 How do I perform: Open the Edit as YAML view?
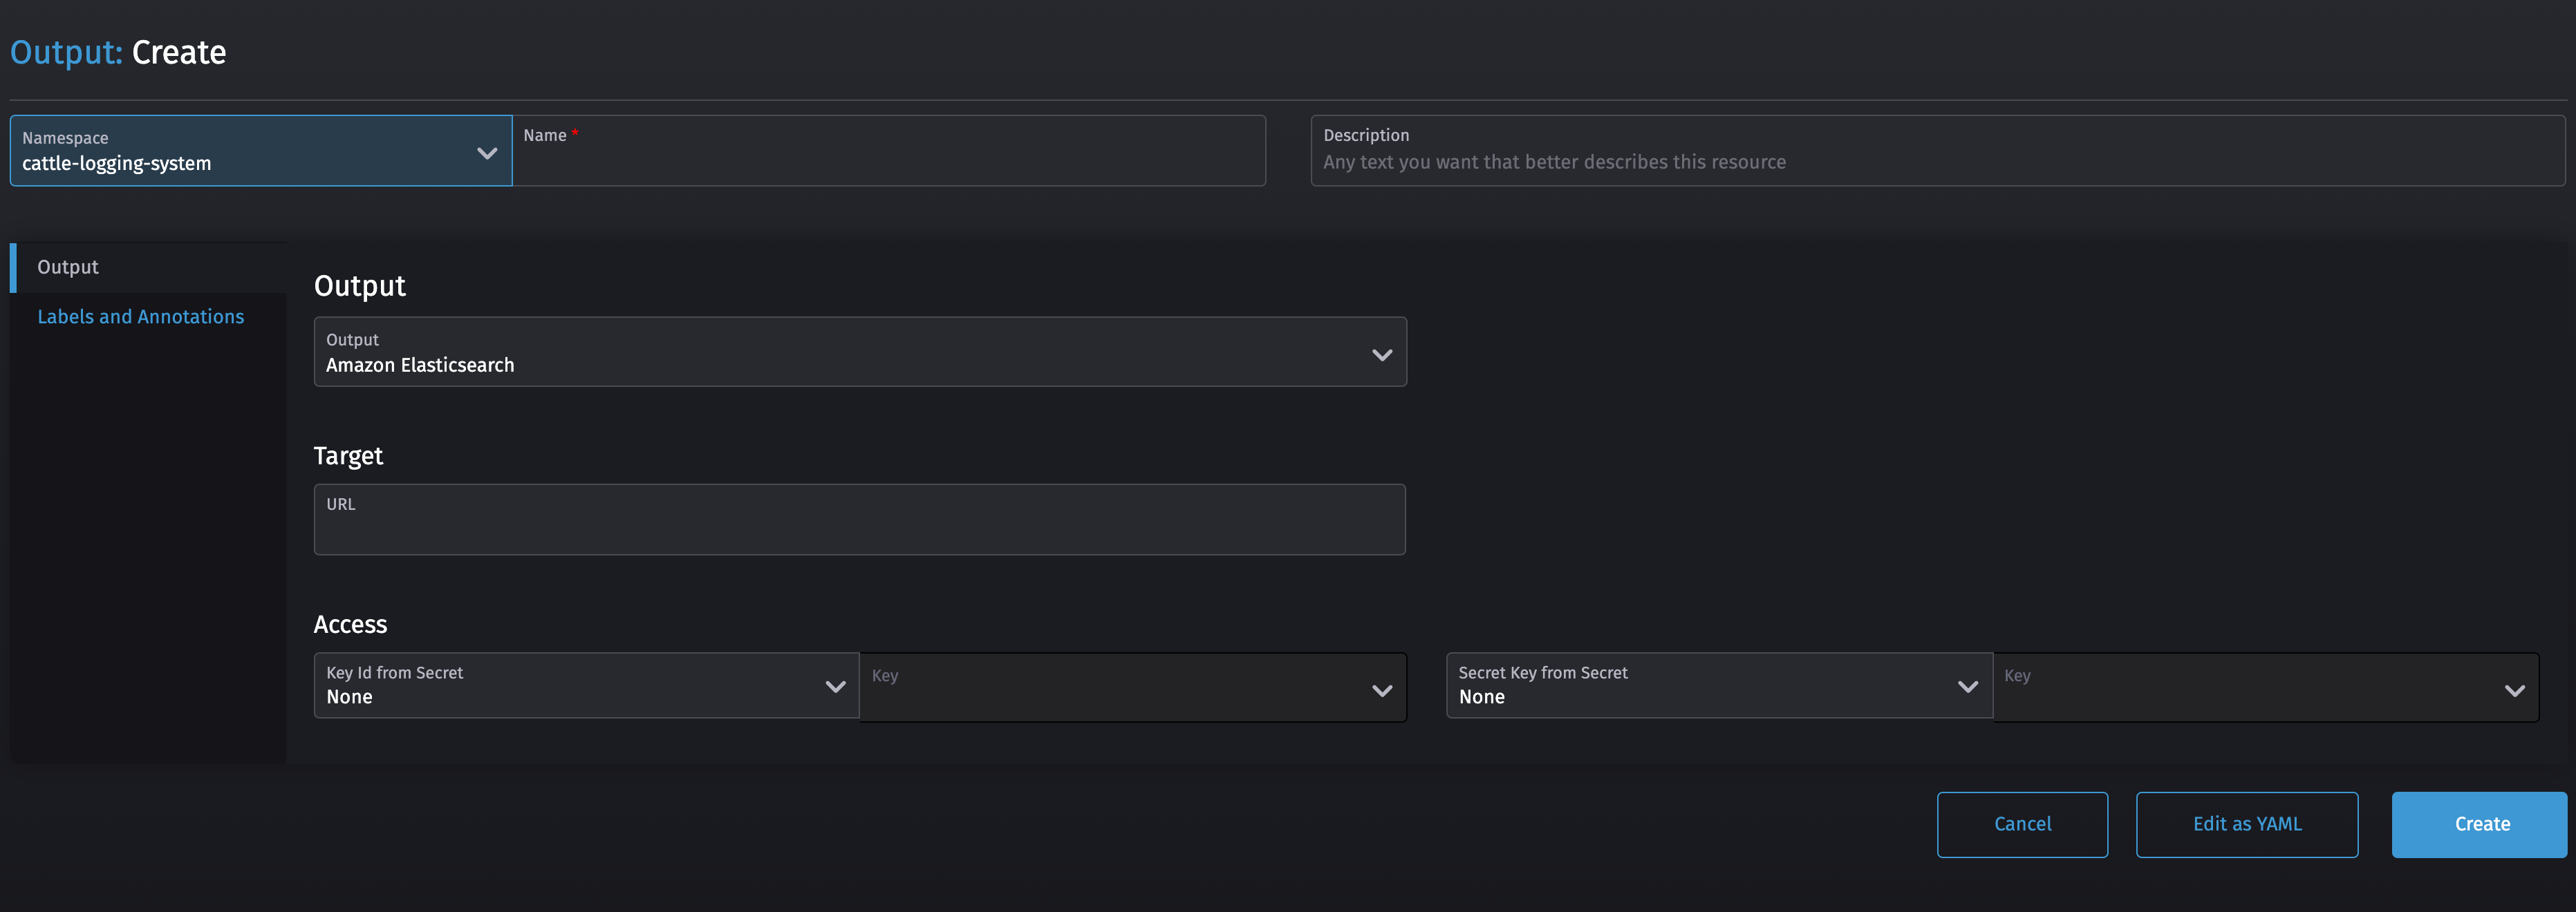2247,824
